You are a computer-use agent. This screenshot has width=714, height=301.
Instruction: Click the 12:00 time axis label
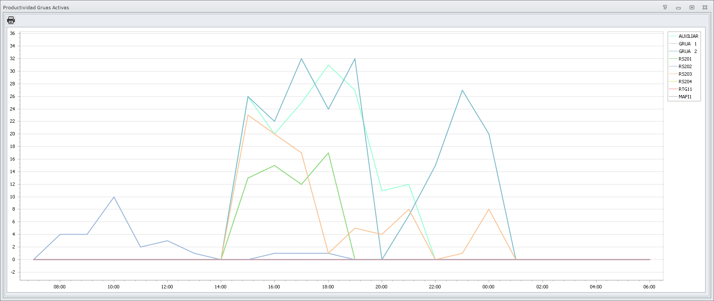(x=167, y=287)
